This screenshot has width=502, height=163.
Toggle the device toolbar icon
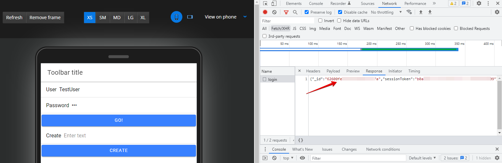pyautogui.click(x=274, y=4)
